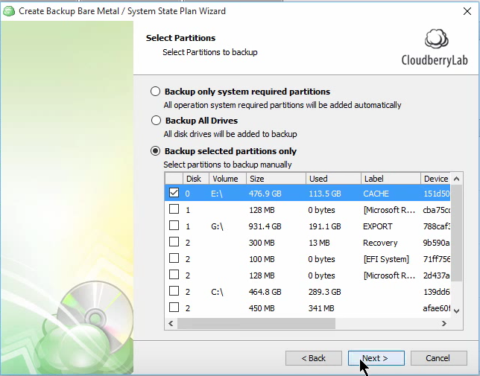The width and height of the screenshot is (480, 376).
Task: Click the 139dd6 device cell
Action: (x=437, y=292)
